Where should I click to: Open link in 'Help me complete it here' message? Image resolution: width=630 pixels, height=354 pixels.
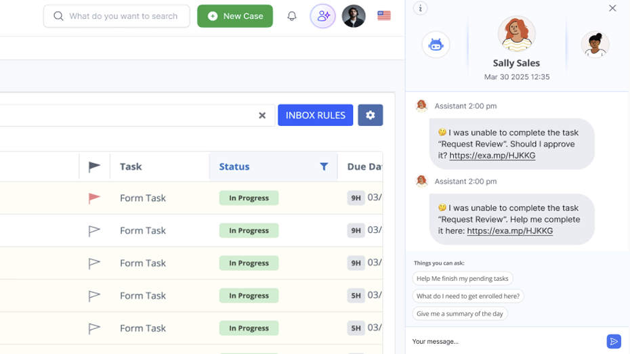tap(510, 231)
